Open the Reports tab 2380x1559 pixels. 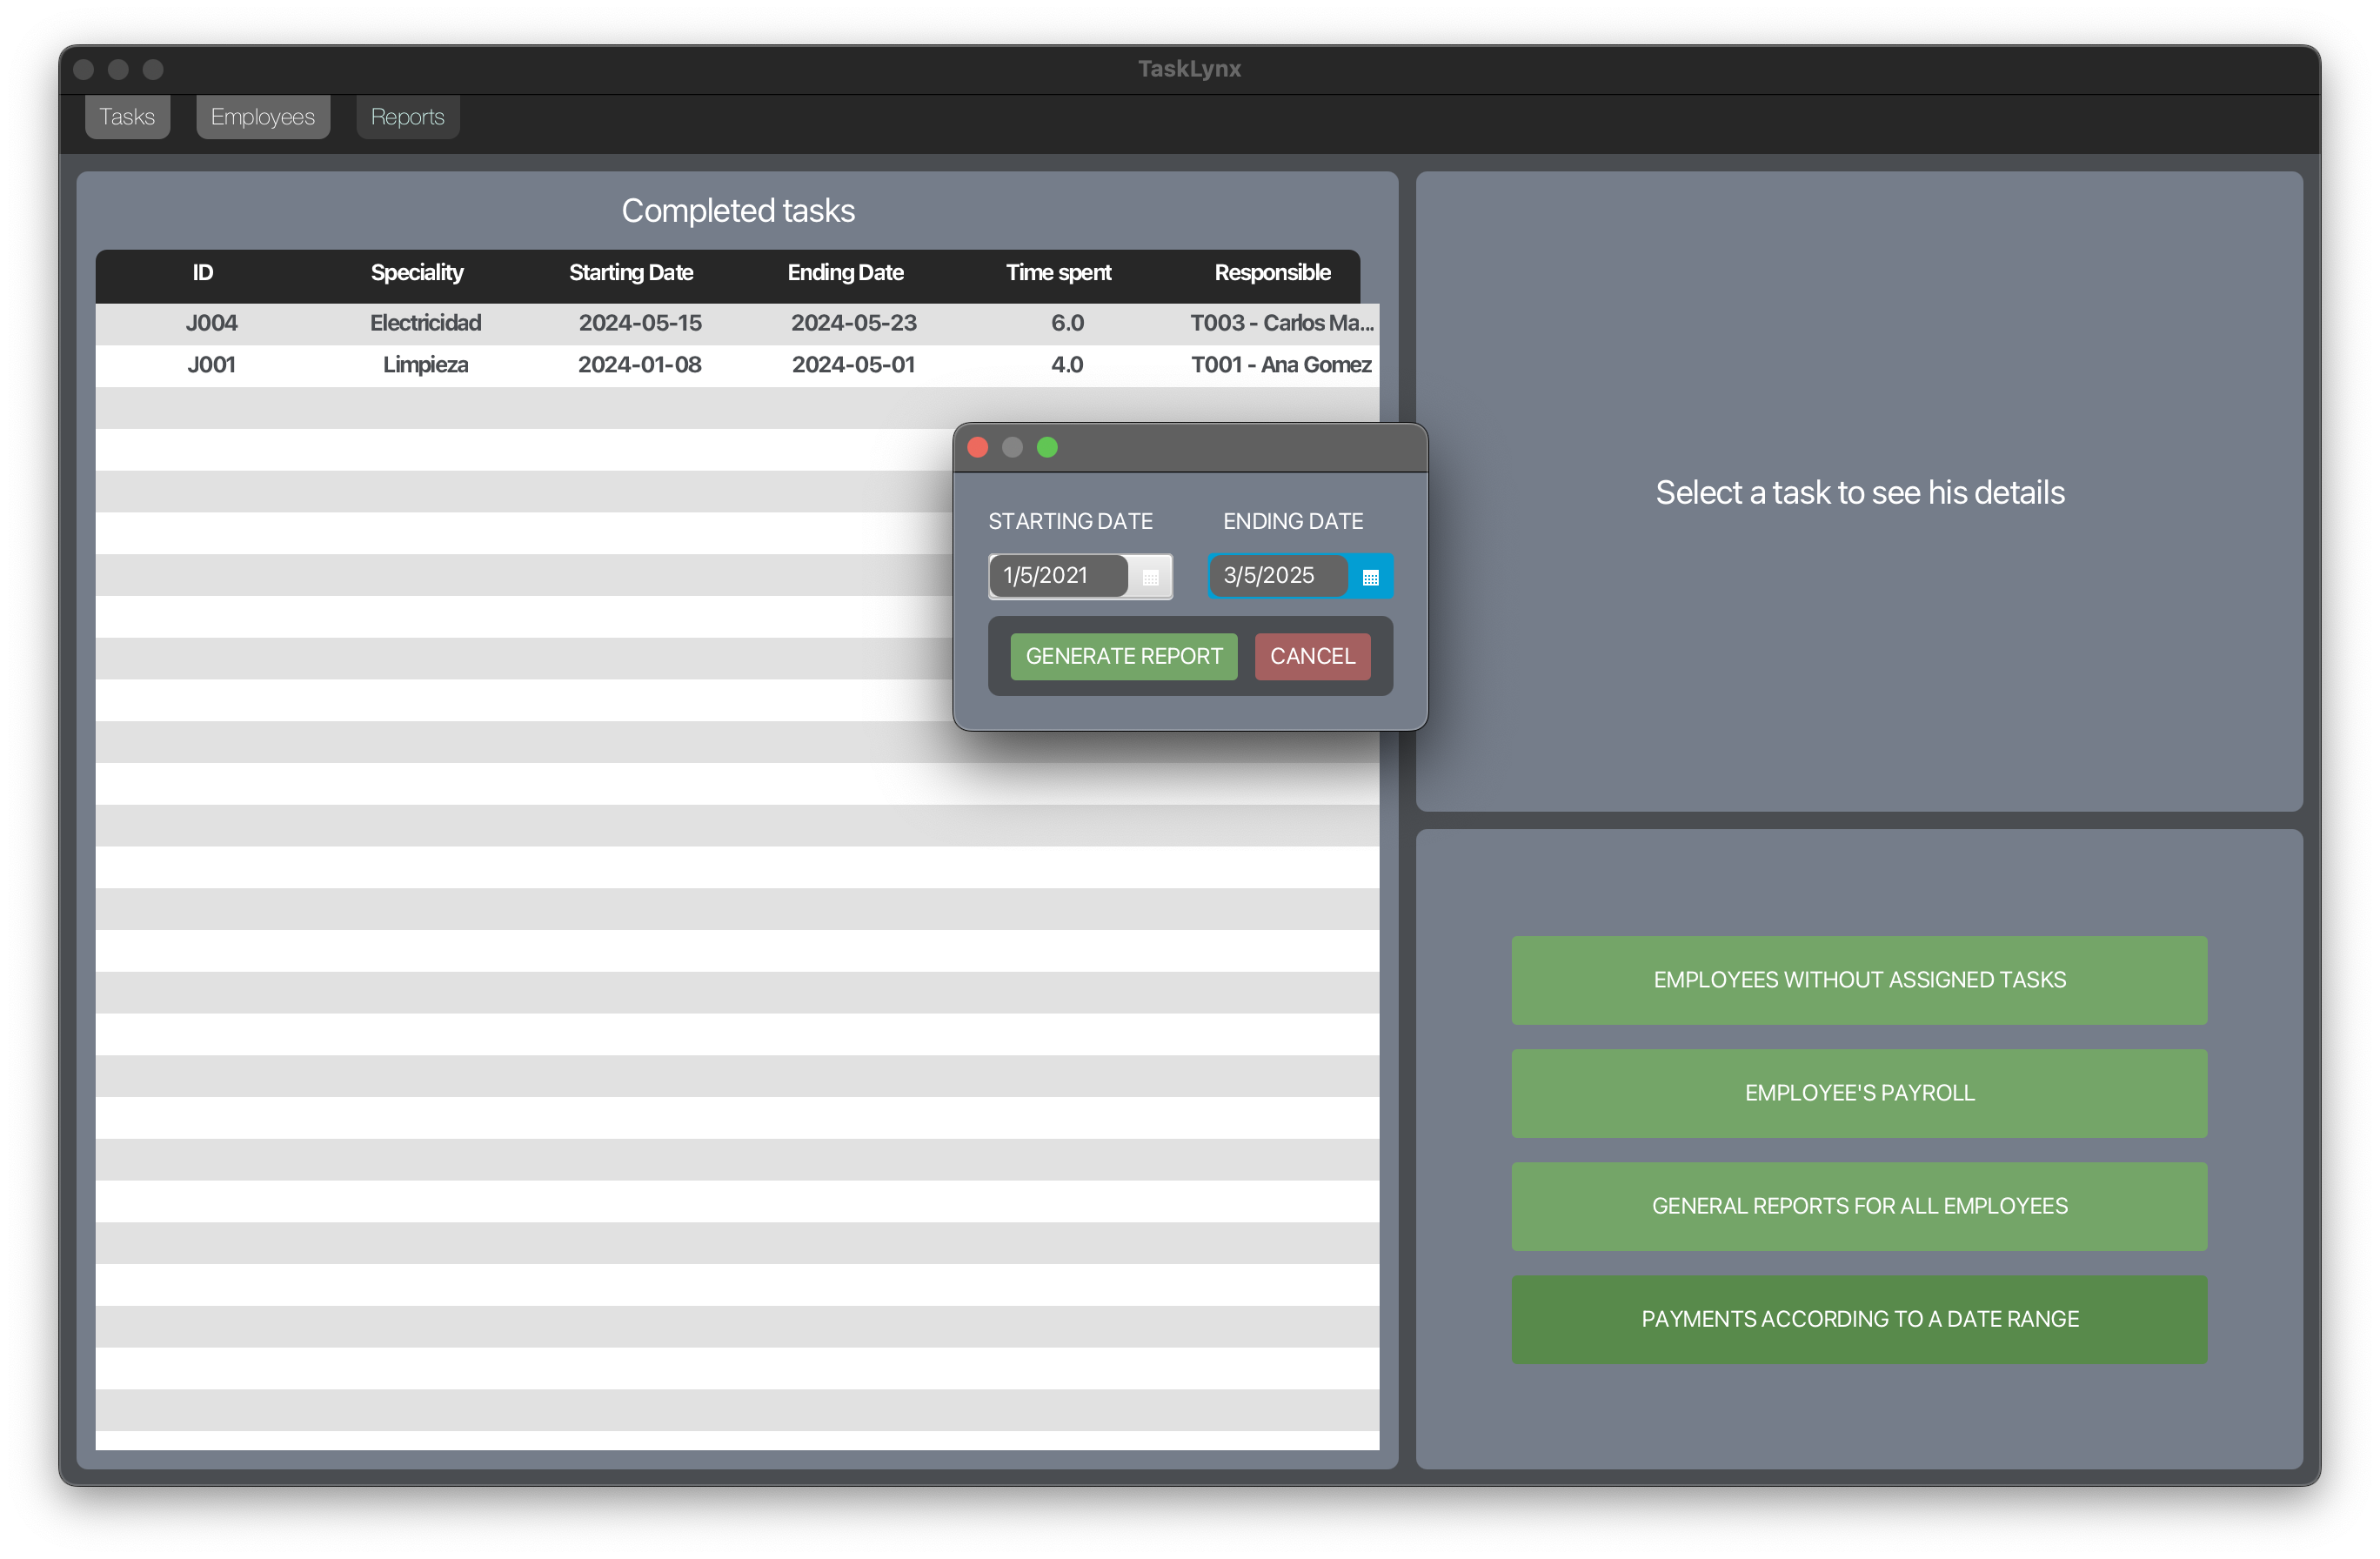click(407, 117)
